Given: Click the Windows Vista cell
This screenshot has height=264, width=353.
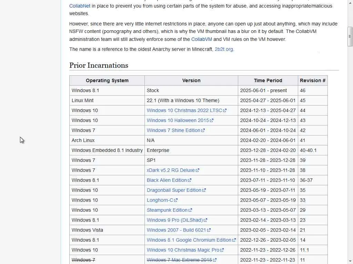Looking at the screenshot, I should [x=107, y=230].
